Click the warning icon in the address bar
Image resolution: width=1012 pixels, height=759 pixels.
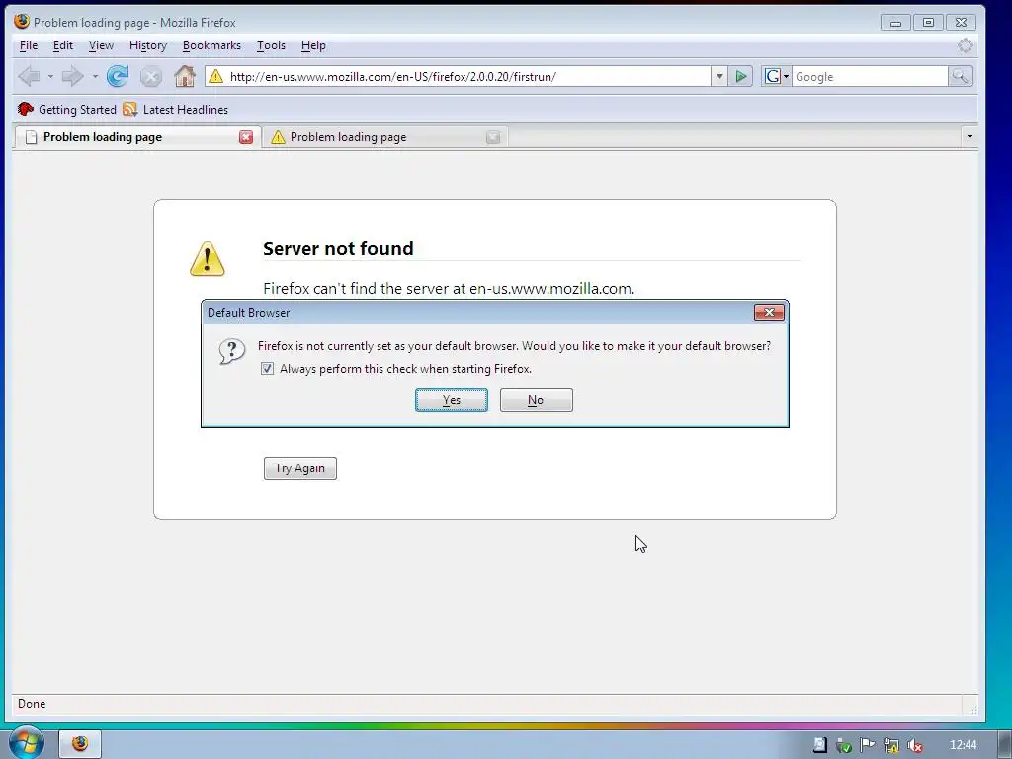(216, 77)
